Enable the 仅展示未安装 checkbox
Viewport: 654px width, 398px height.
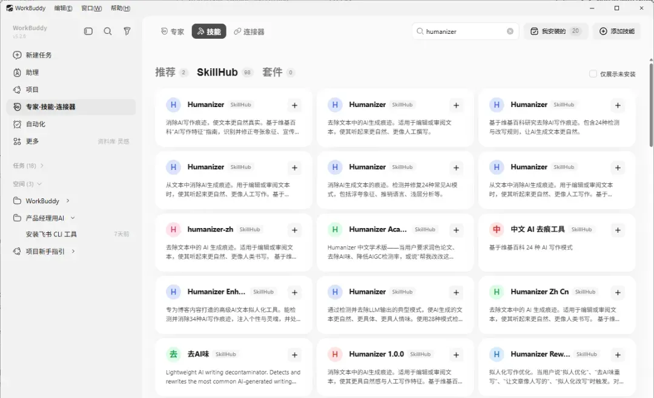[593, 74]
